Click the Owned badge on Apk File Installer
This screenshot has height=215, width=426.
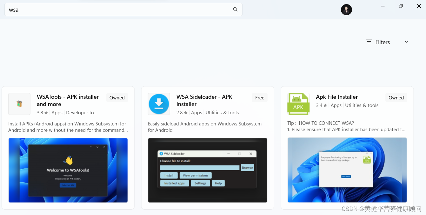coord(396,98)
